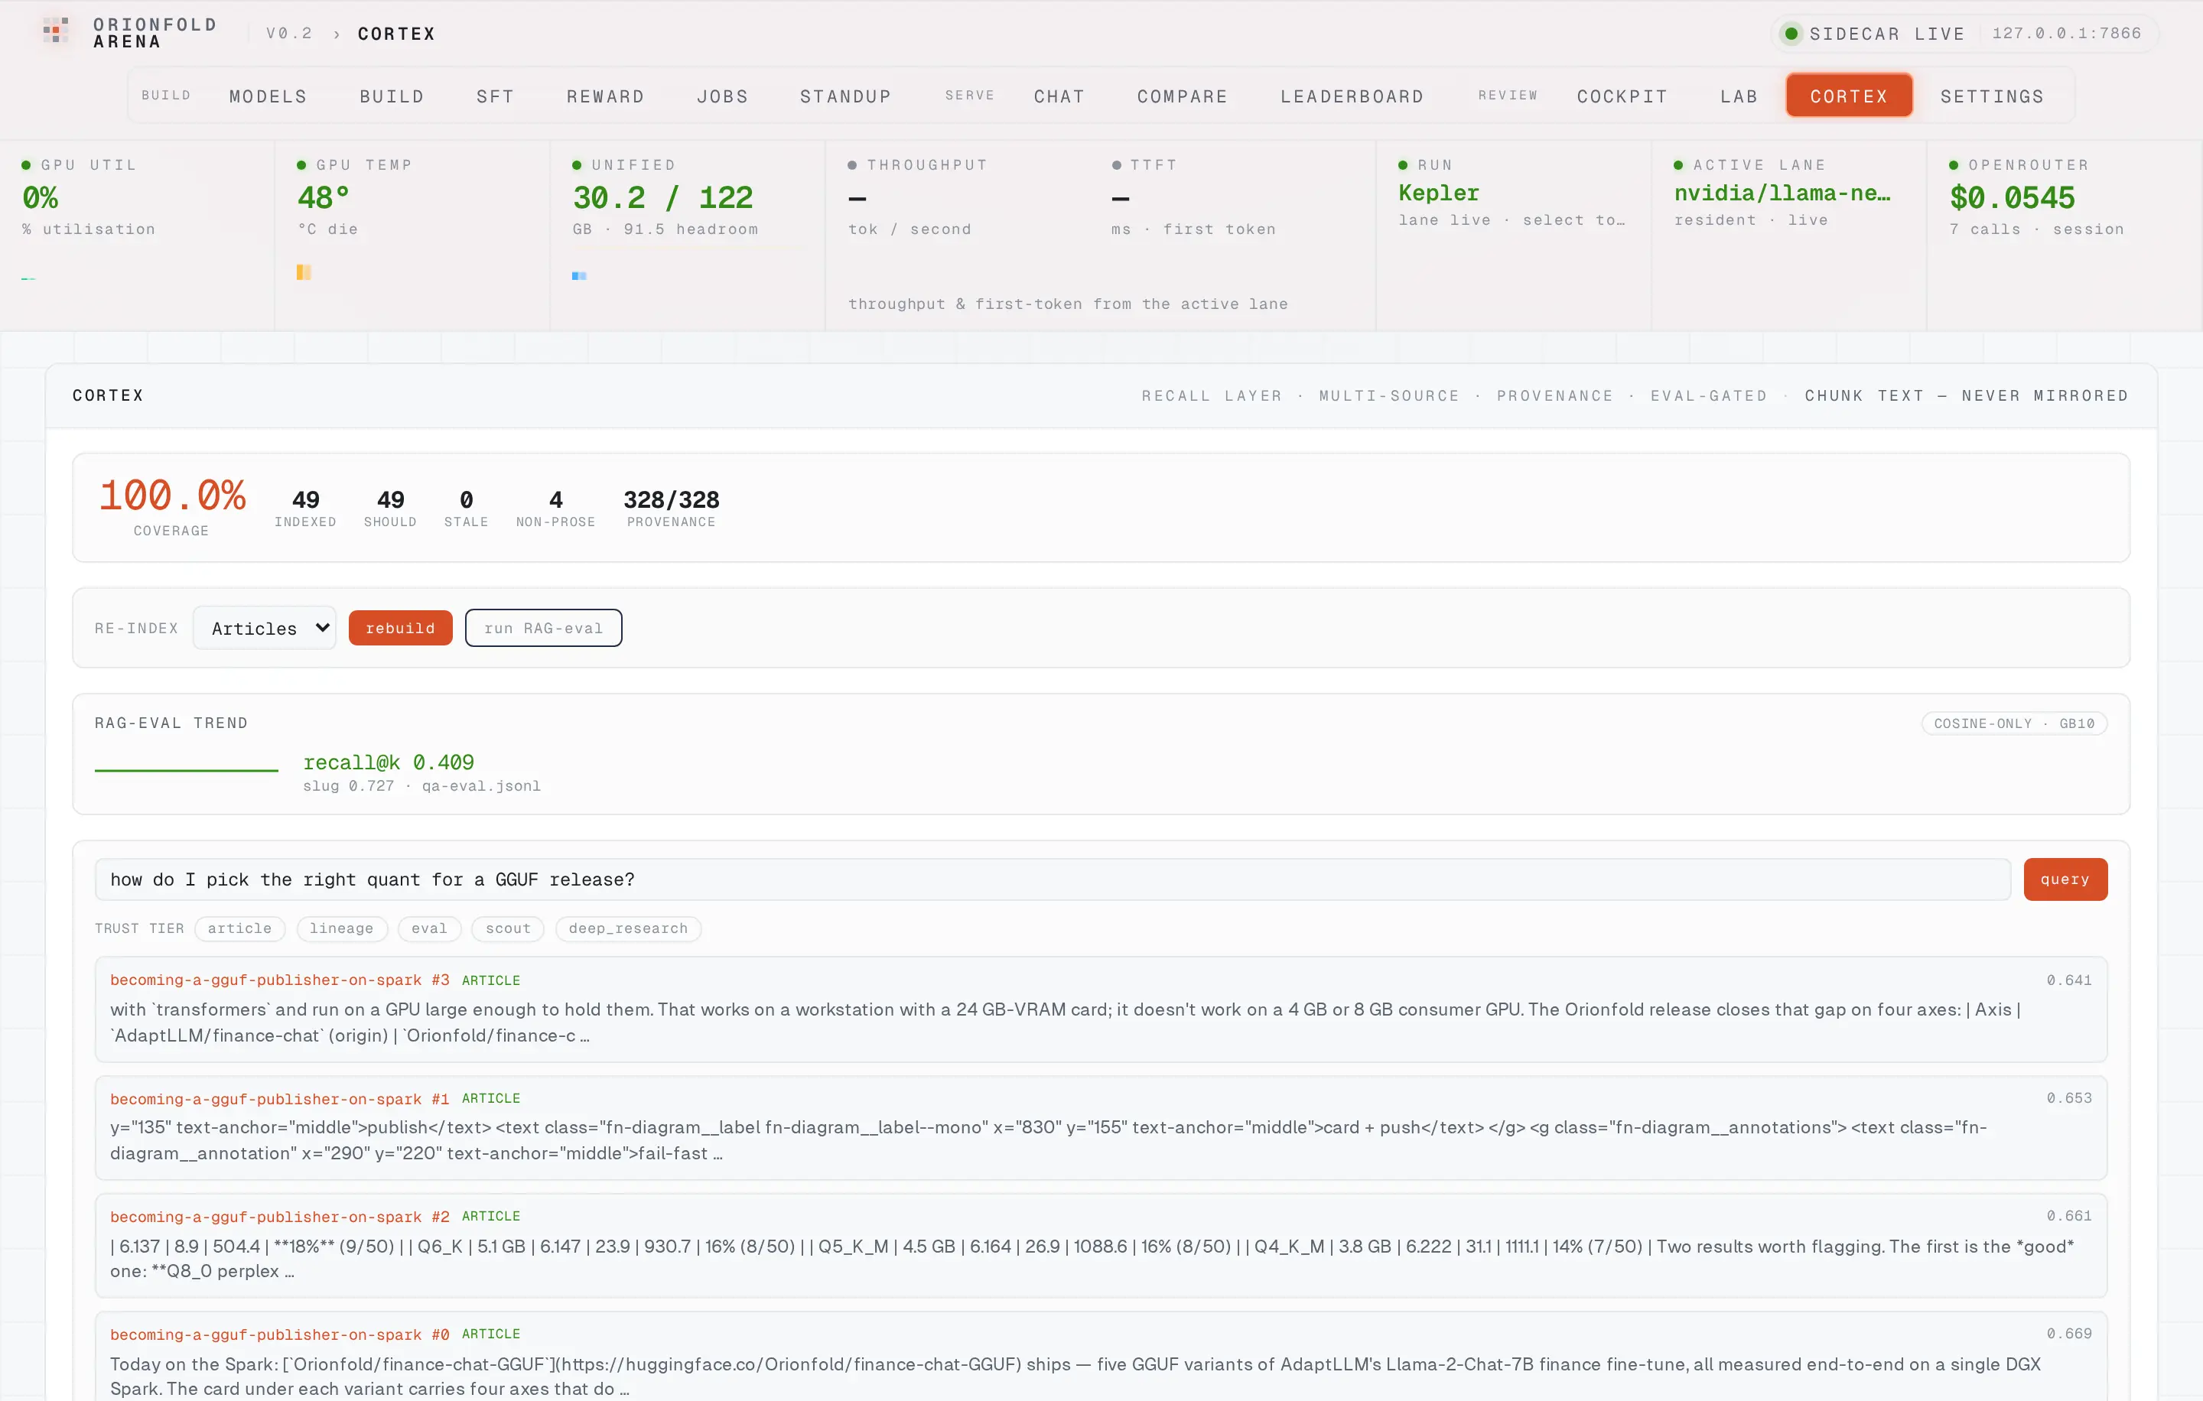Click the 0.641 score on result #3
The width and height of the screenshot is (2203, 1401).
2069,980
